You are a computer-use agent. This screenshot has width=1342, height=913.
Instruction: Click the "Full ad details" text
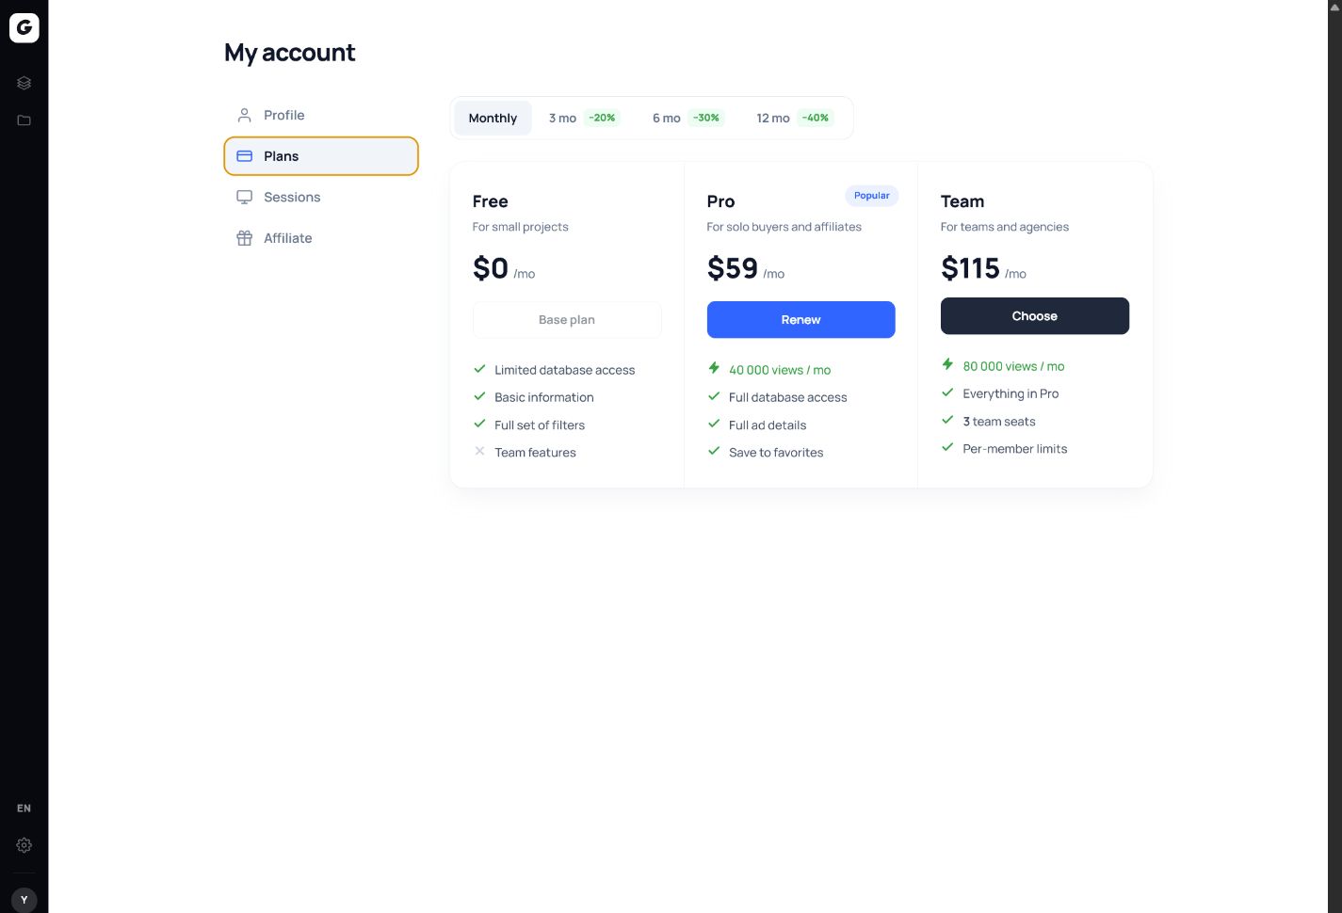coord(768,425)
